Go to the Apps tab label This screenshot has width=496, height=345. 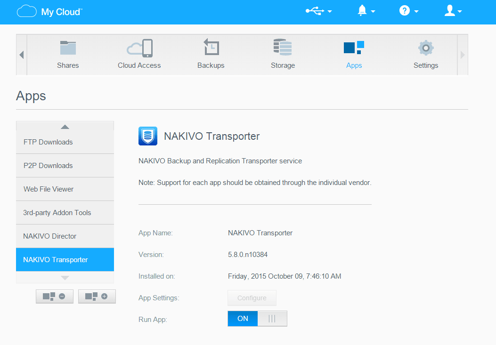point(354,65)
